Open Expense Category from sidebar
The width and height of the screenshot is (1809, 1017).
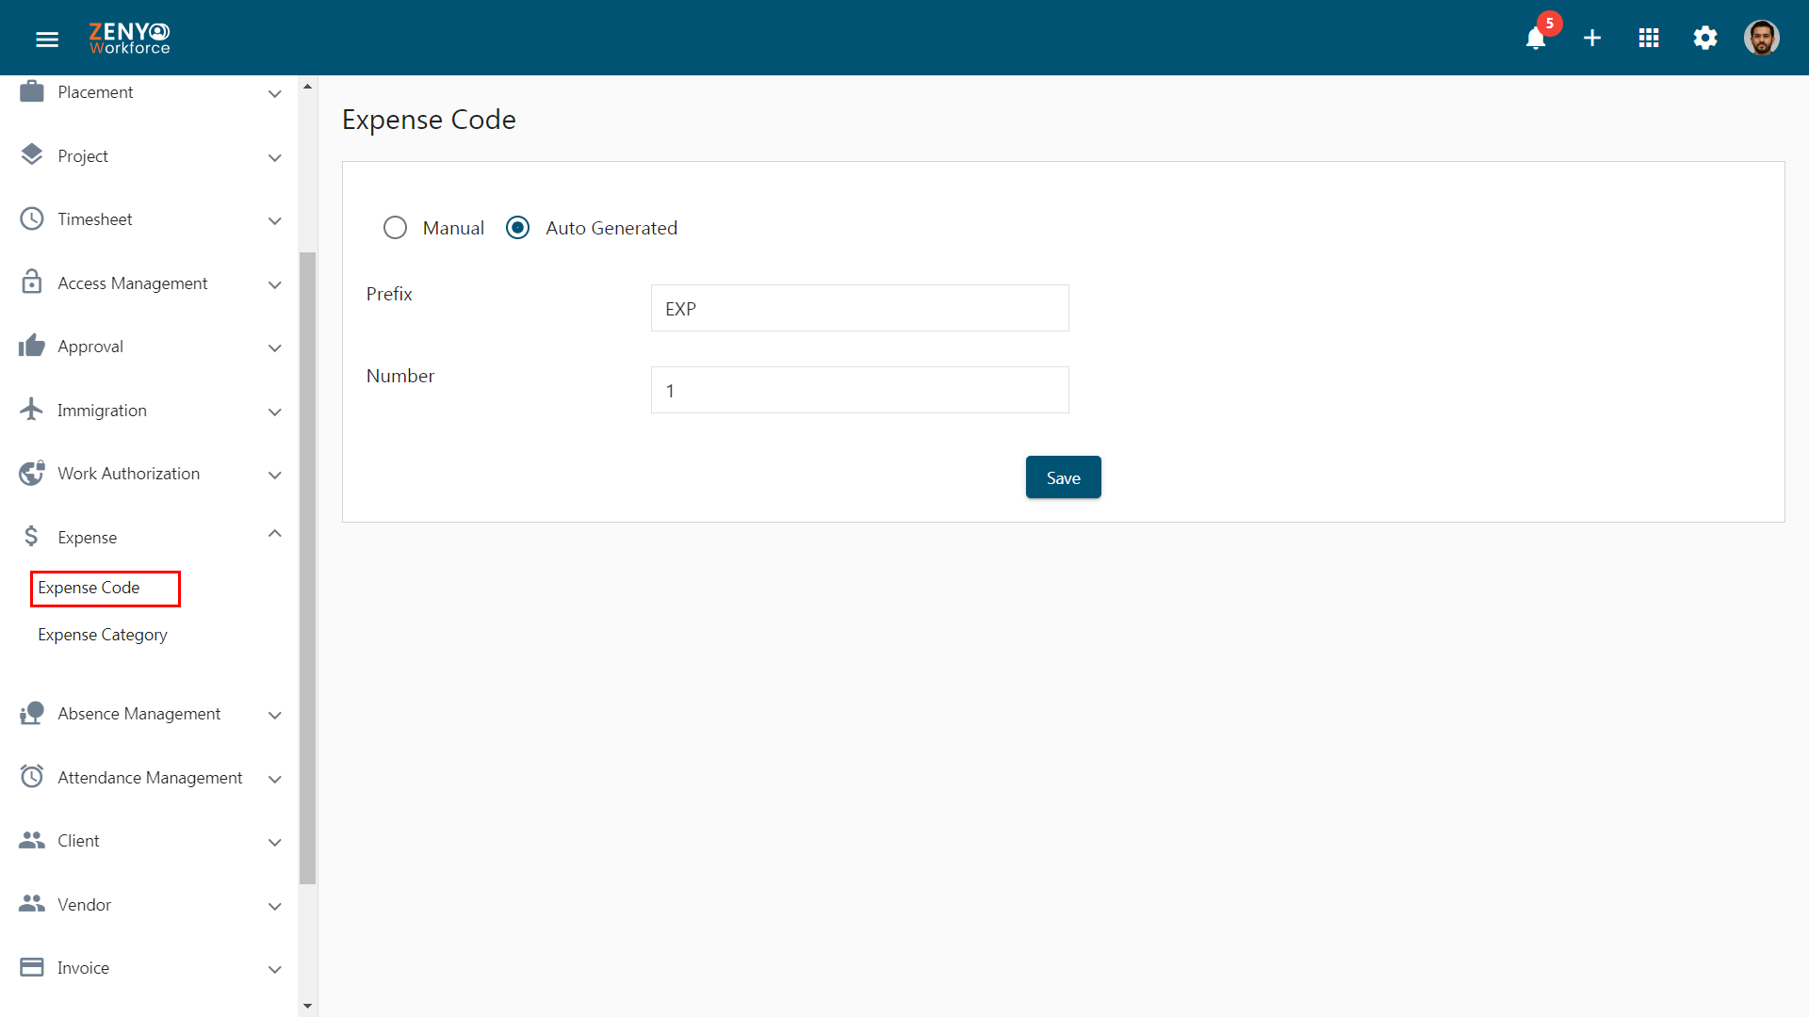103,634
